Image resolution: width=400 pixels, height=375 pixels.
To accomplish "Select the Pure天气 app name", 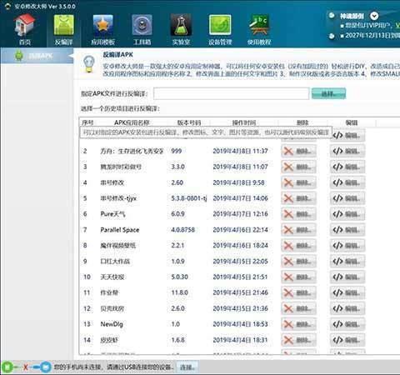I will point(112,214).
